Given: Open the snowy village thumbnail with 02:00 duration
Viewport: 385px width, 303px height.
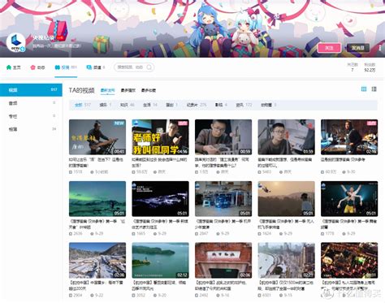Looking at the screenshot, I should (x=97, y=260).
